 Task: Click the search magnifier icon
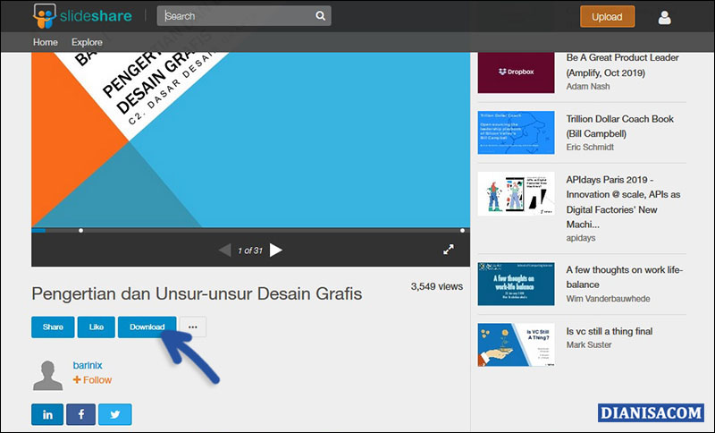(x=321, y=16)
